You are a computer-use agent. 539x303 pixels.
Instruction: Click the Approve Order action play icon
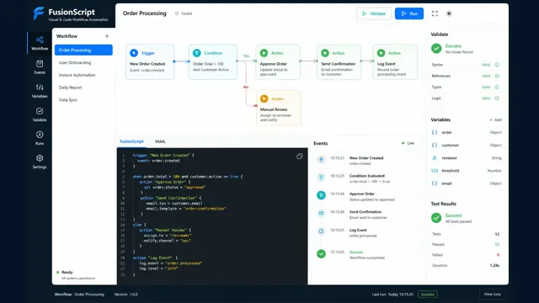[264, 53]
